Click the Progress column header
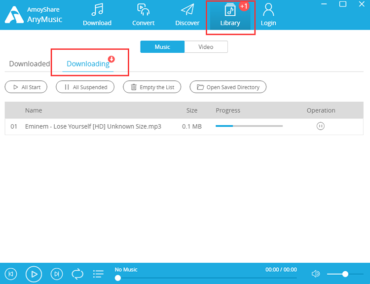 pyautogui.click(x=228, y=110)
